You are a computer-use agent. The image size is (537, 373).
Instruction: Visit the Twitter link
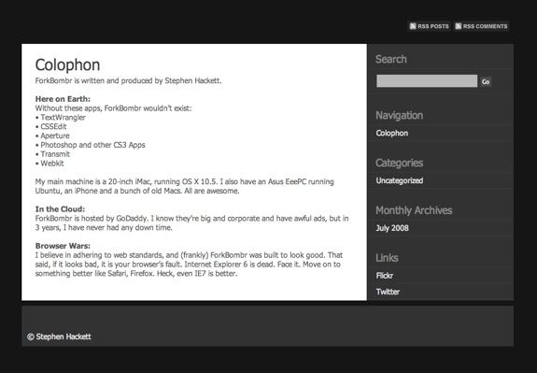pyautogui.click(x=388, y=292)
